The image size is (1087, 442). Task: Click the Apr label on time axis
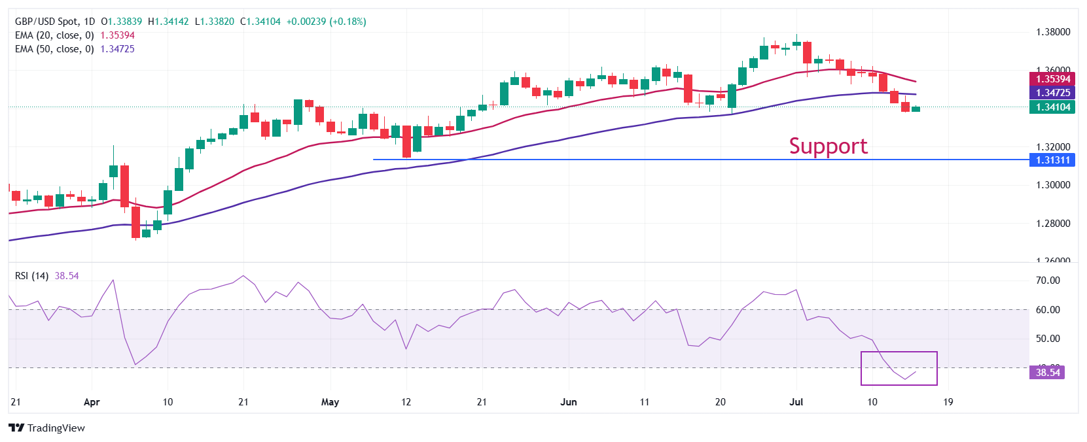point(92,402)
